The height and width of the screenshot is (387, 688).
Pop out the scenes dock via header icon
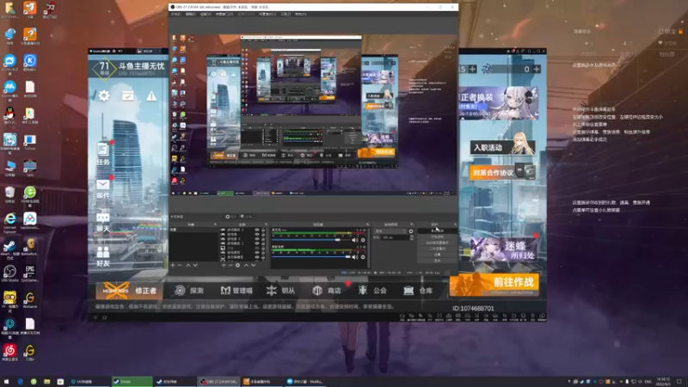coord(215,224)
